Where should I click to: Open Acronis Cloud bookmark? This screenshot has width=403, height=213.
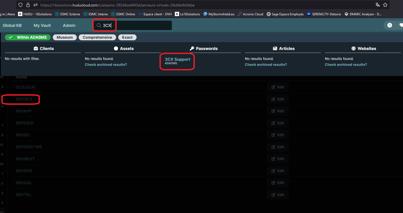[x=250, y=14]
